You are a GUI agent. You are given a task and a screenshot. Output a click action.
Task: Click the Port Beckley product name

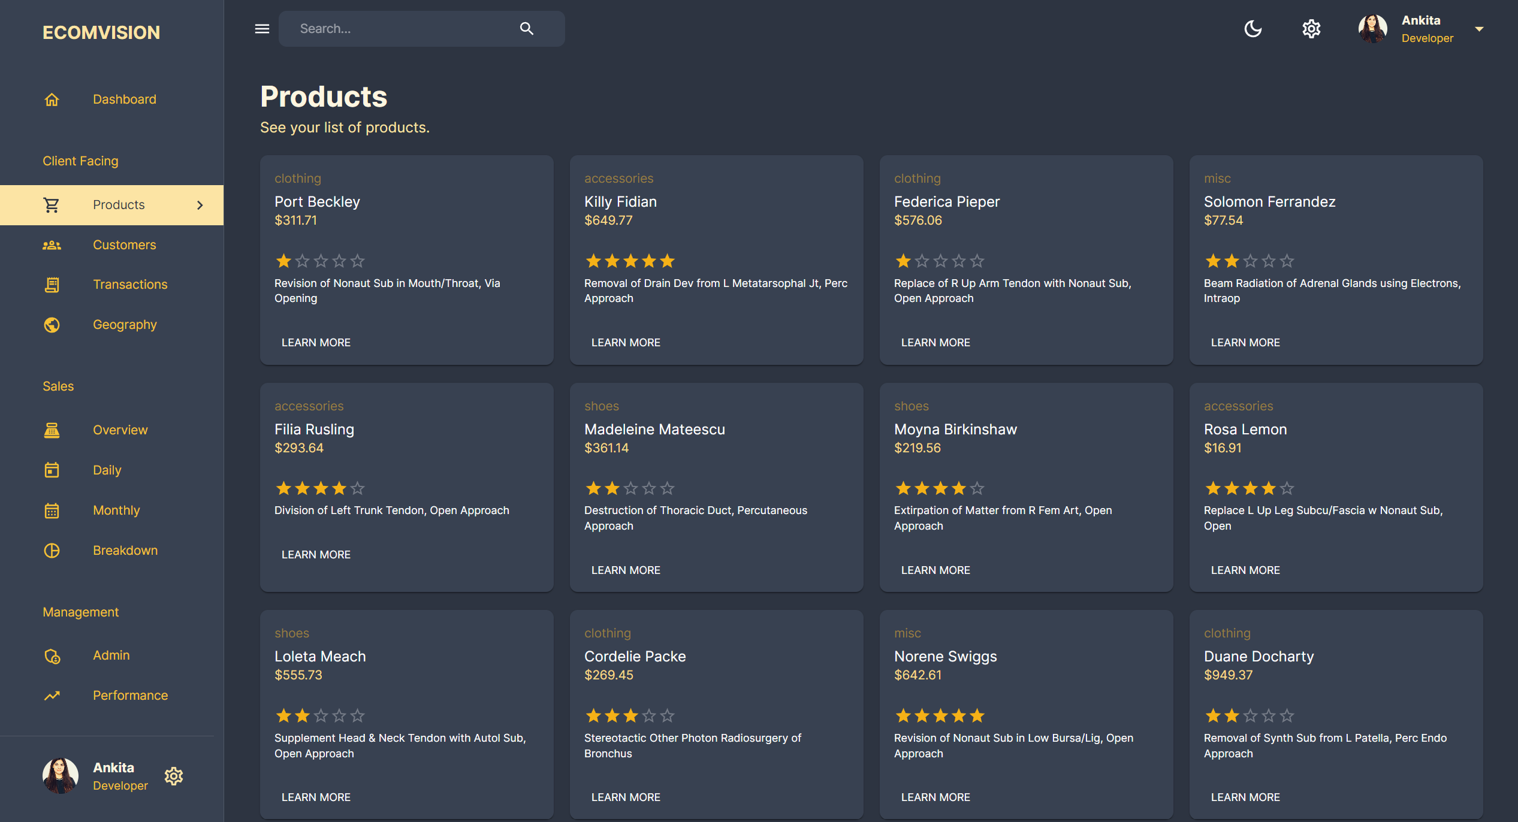tap(317, 202)
